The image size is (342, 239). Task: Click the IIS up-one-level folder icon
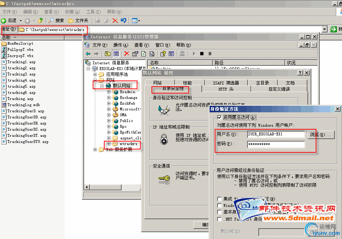pos(108,54)
